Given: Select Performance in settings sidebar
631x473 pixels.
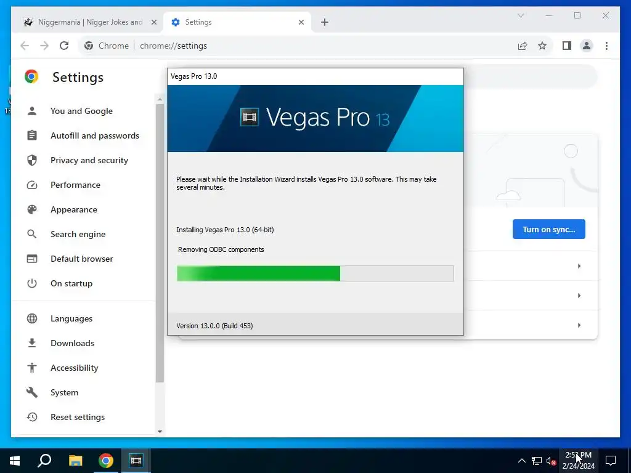Looking at the screenshot, I should point(75,185).
